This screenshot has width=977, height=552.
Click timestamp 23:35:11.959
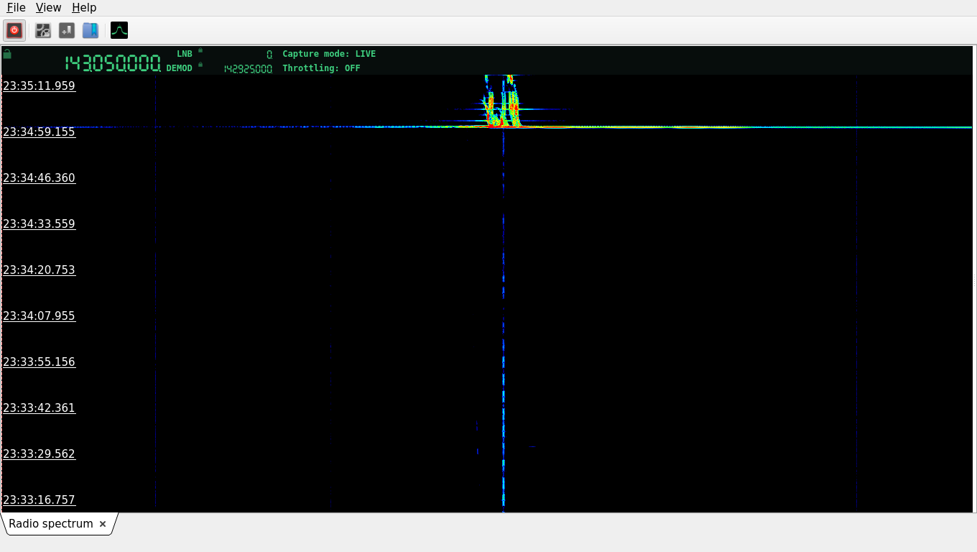click(x=40, y=86)
